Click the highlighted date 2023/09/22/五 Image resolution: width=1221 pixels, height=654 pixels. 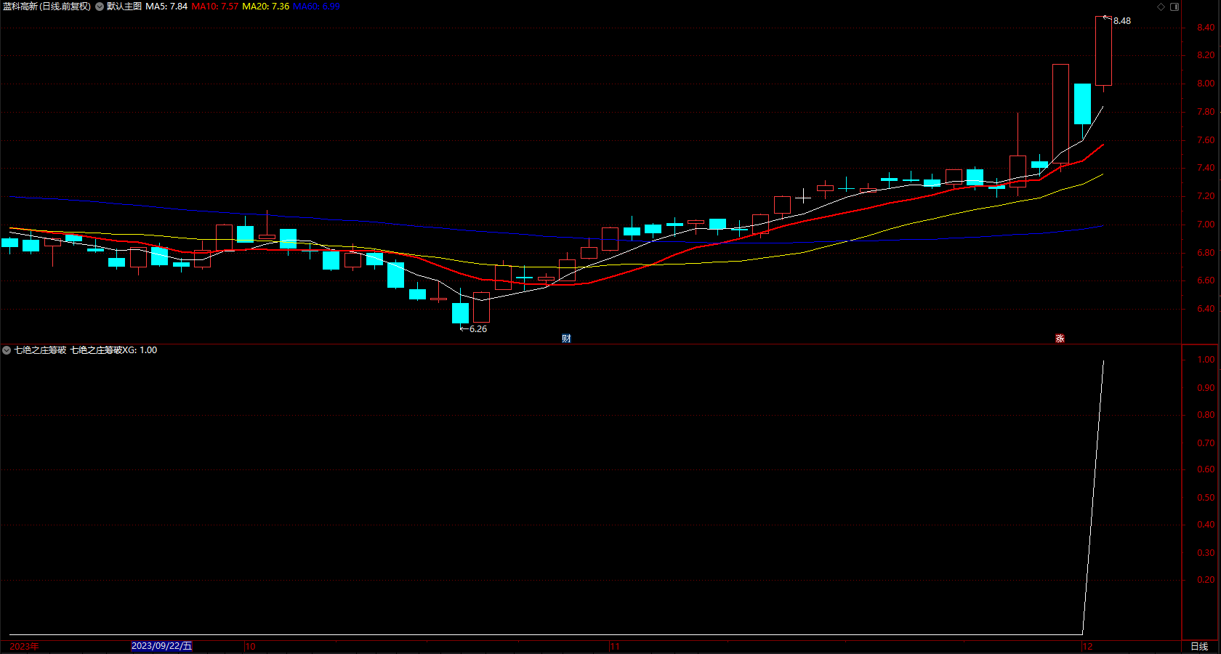click(161, 646)
